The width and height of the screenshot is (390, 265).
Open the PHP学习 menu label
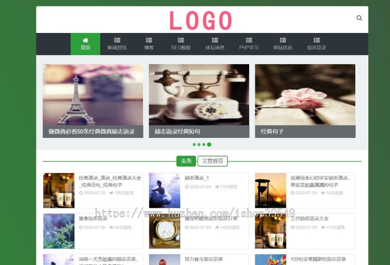point(249,48)
